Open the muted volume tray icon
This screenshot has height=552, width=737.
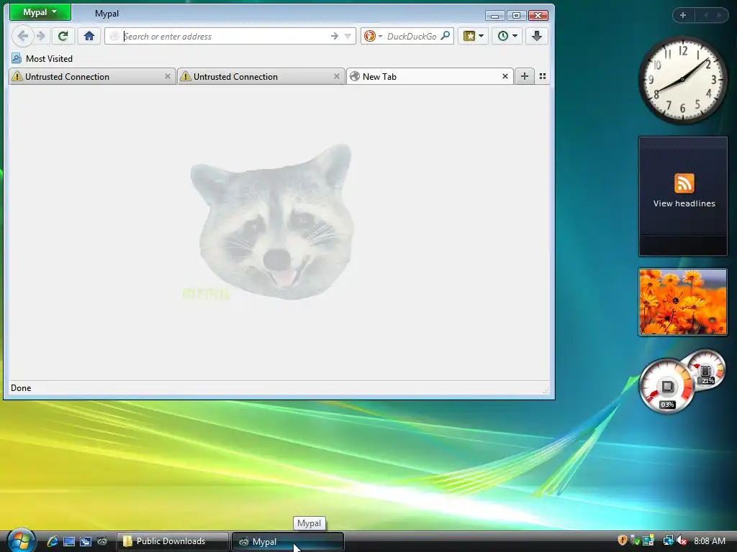(x=682, y=540)
